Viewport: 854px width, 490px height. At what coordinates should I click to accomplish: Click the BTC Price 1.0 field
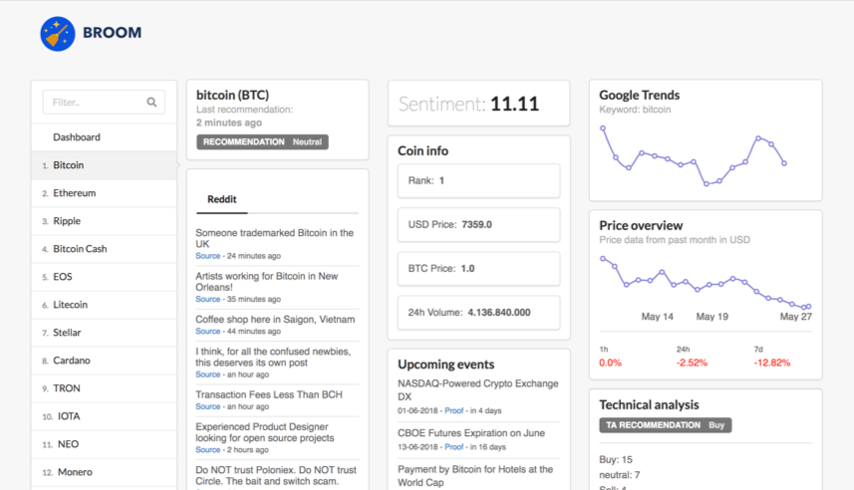[x=478, y=269]
